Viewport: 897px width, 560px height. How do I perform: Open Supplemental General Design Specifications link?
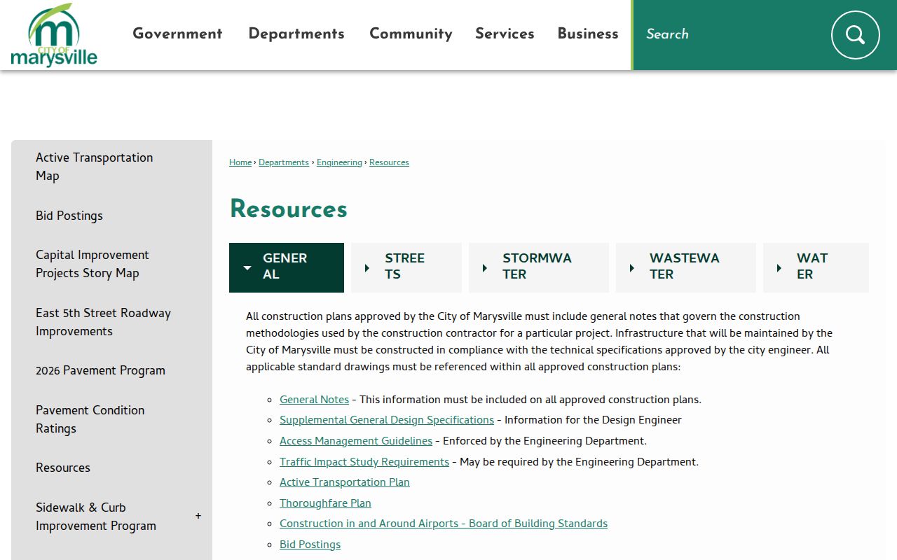[x=387, y=420]
